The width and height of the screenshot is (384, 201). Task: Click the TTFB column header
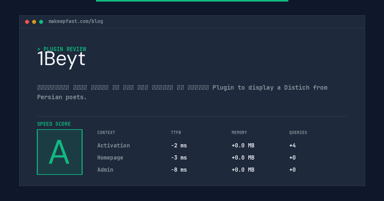click(x=176, y=132)
